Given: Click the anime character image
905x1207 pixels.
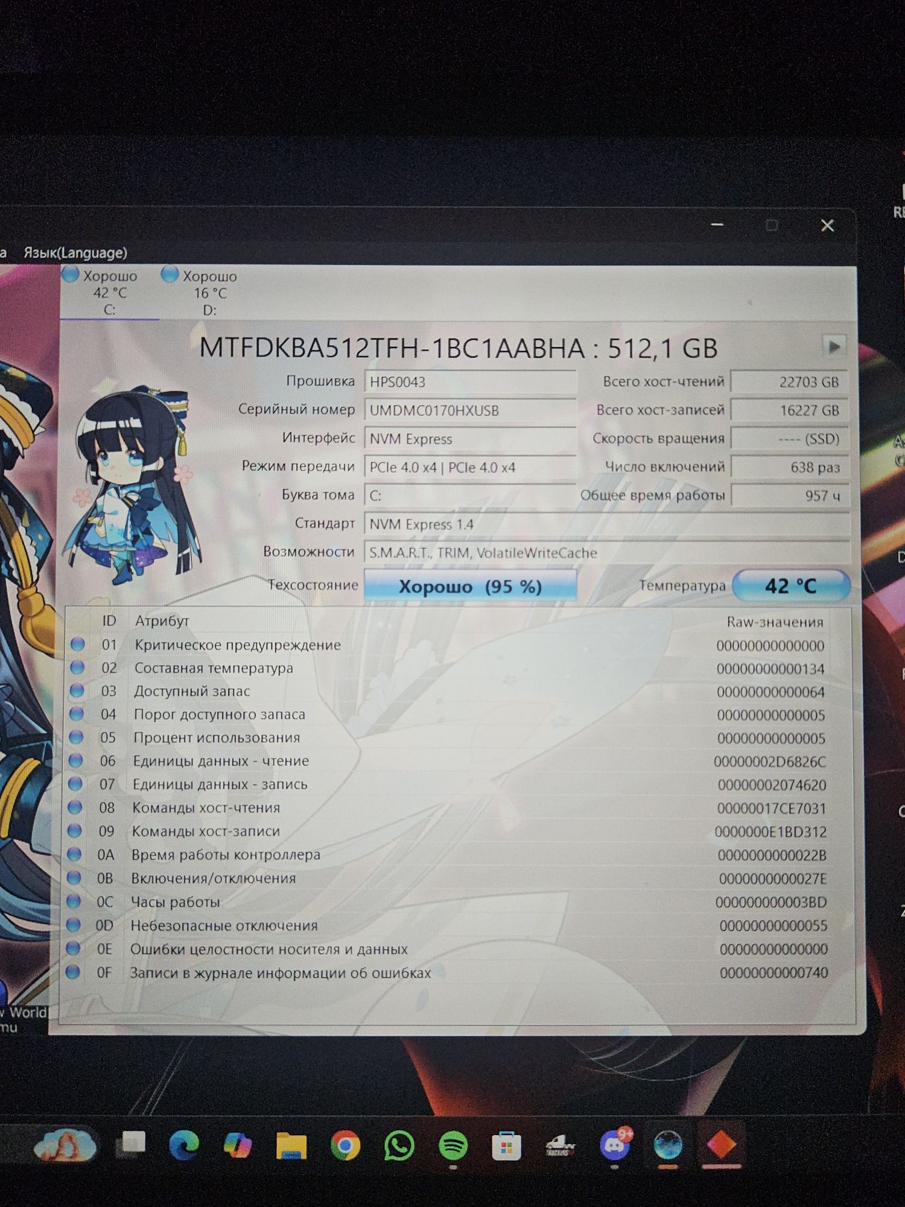Looking at the screenshot, I should 134,486.
